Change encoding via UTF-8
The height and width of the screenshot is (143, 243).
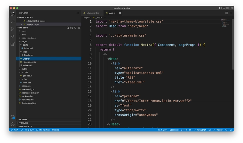pyautogui.click(x=184, y=130)
